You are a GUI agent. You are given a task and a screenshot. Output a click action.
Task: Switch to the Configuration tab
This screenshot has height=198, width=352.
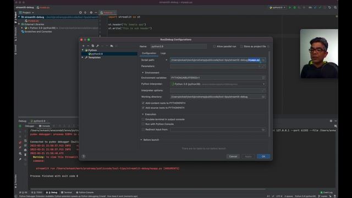pyautogui.click(x=149, y=53)
